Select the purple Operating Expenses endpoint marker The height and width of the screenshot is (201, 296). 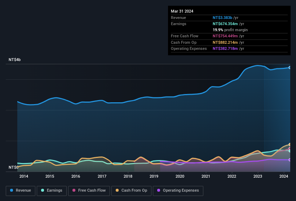pos(290,160)
